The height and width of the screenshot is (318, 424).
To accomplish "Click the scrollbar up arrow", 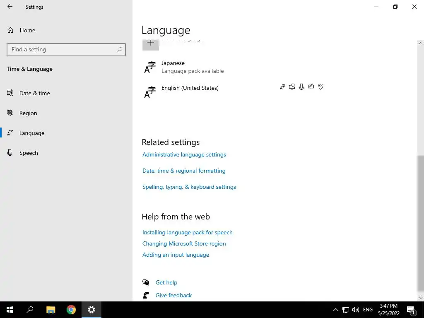I will tap(421, 43).
